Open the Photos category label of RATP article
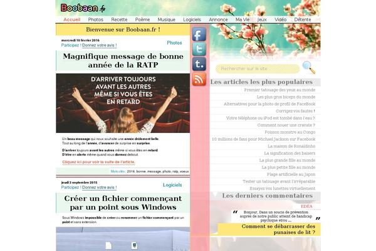376x251 pixels. point(174,43)
